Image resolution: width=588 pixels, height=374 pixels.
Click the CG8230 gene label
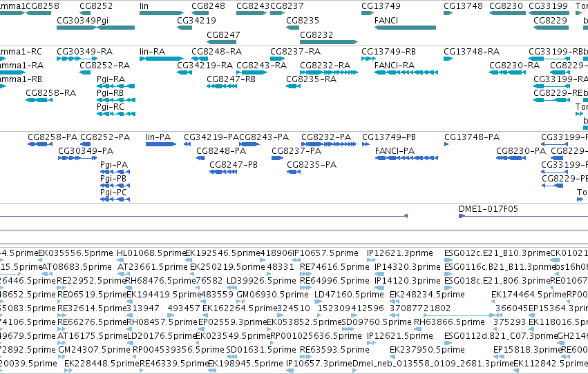point(506,6)
